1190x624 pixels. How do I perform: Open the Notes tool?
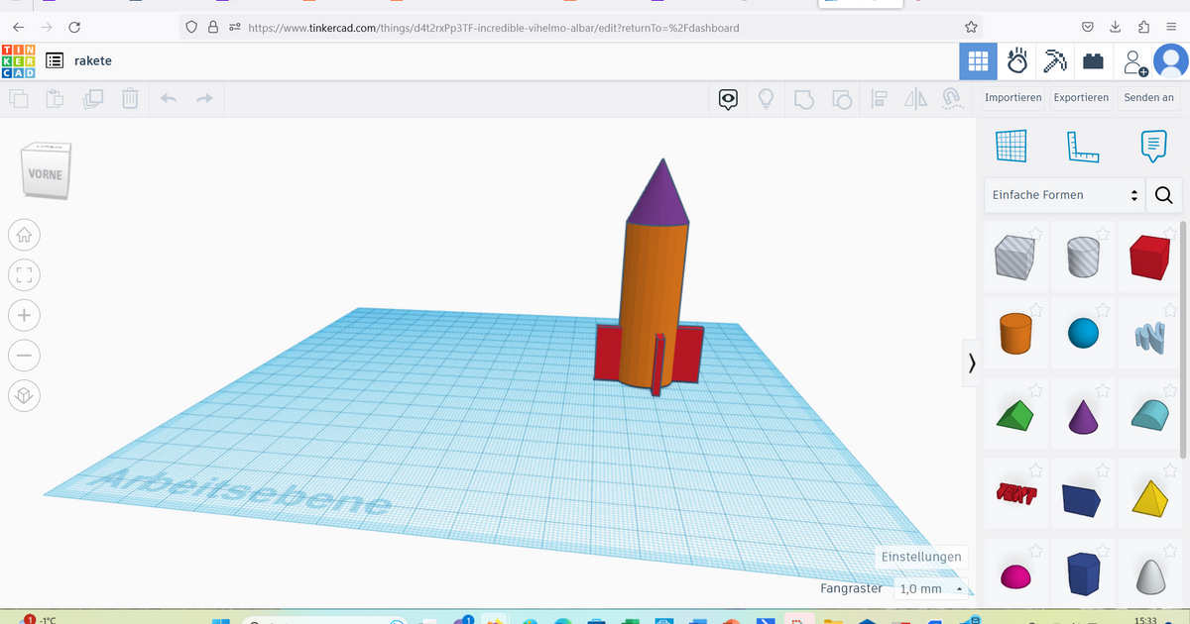(1151, 147)
